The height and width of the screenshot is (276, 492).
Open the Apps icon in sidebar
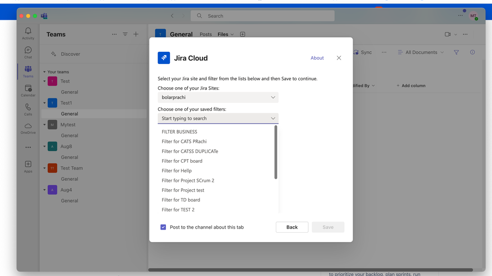[28, 164]
